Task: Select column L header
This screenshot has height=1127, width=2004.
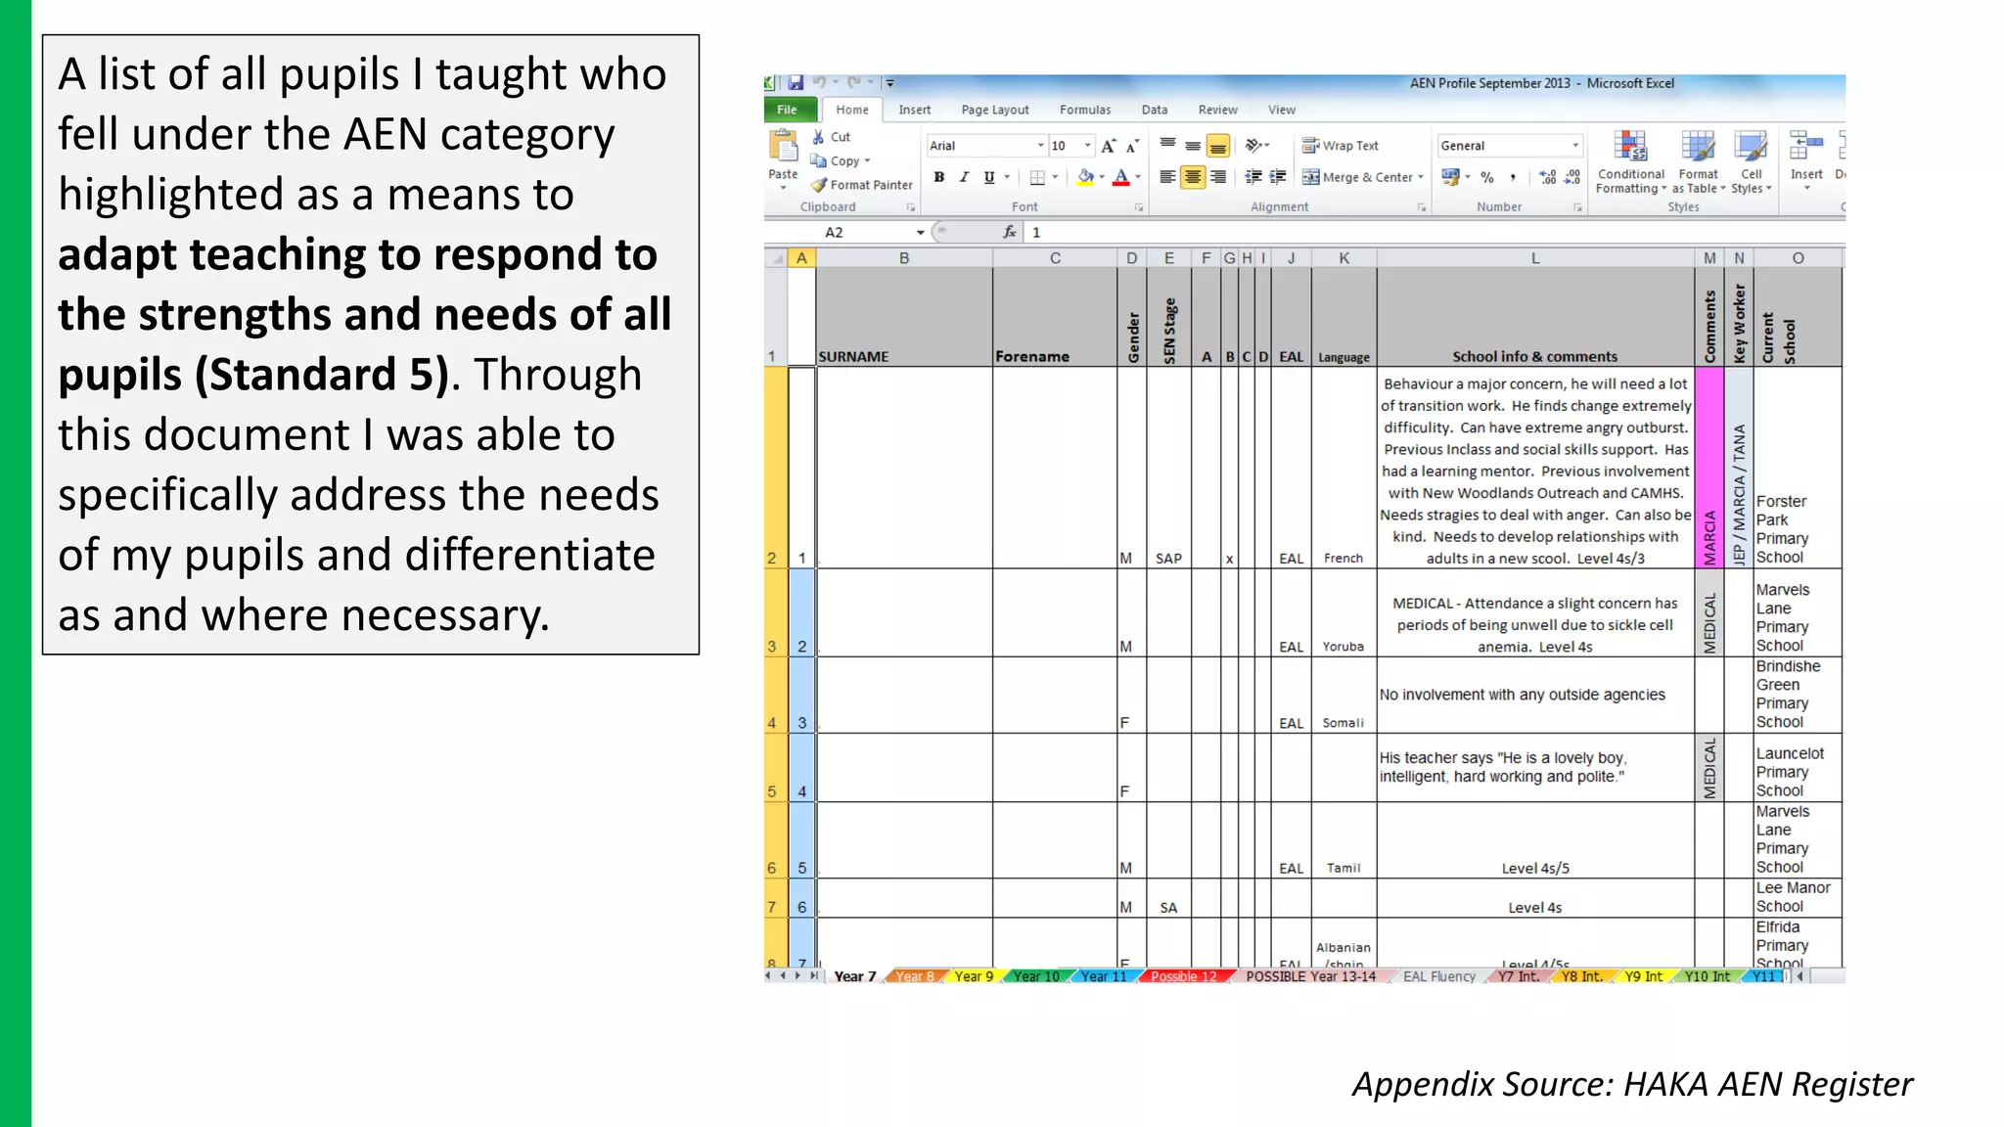Action: click(1535, 258)
